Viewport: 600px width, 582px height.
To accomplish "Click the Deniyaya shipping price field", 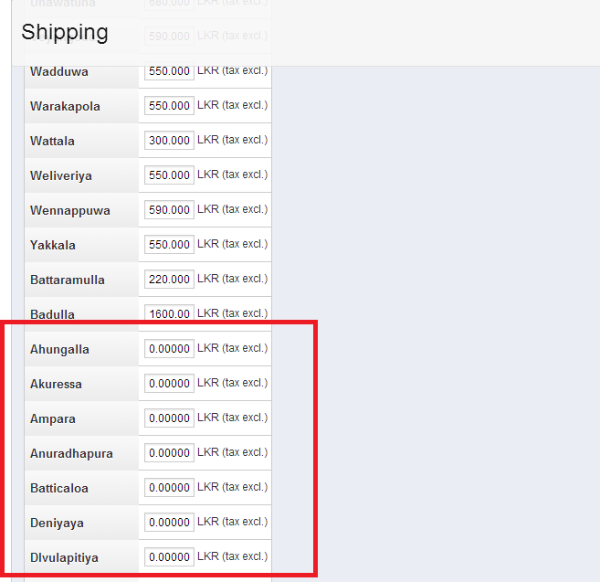I will (169, 523).
